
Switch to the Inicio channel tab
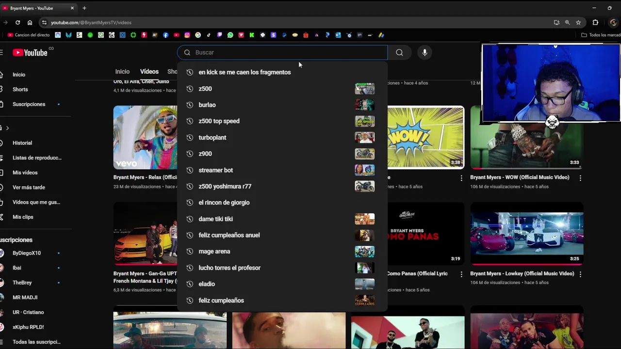coord(122,71)
